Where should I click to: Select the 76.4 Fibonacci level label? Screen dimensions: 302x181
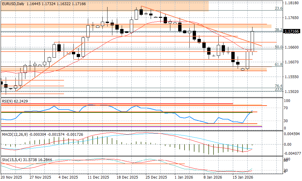coord(278,86)
